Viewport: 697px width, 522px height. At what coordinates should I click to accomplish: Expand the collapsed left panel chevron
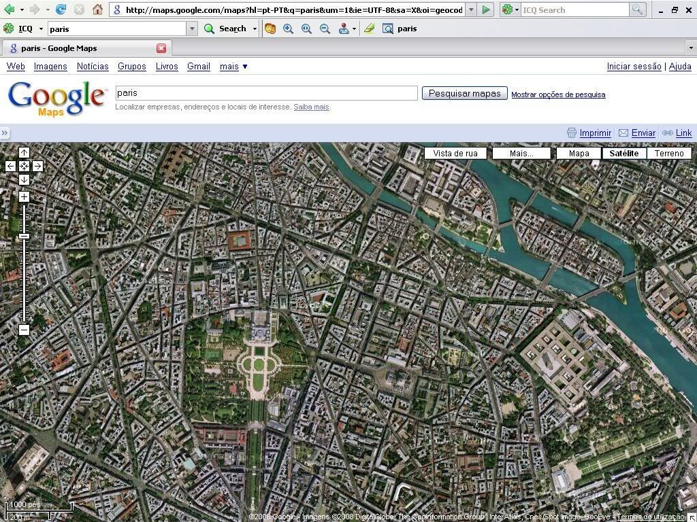point(5,133)
